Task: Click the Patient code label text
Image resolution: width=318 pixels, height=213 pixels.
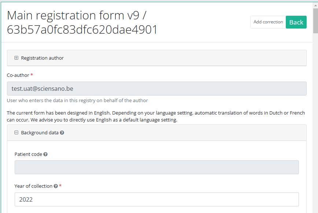Action: (28, 154)
